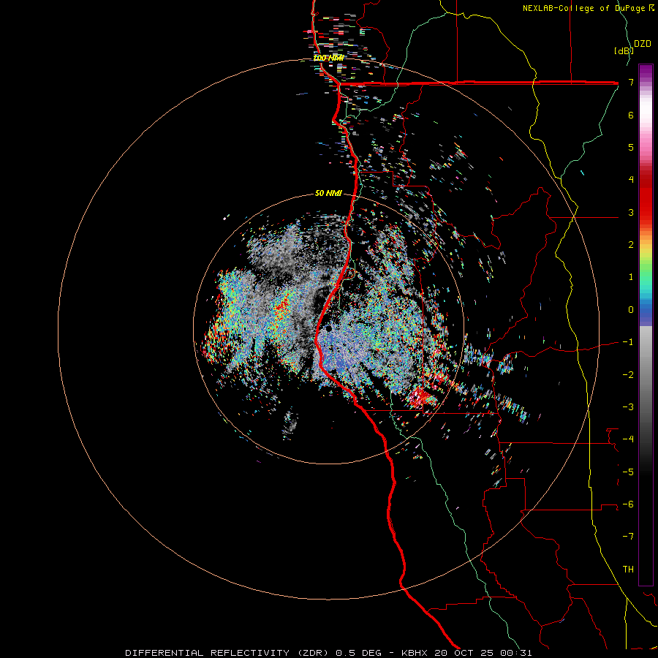Click the DIFFERENTIAL REFLECTIVITY (ZDR) caption

[228, 653]
